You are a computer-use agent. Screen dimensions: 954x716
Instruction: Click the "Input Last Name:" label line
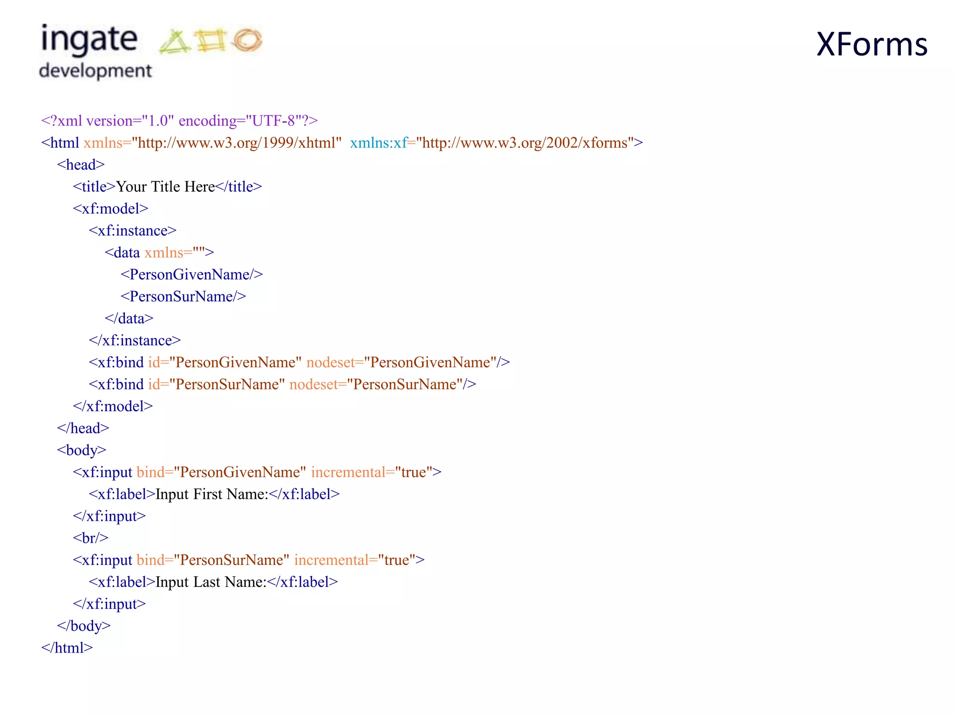point(213,582)
